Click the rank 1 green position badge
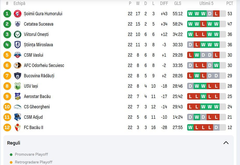240x165 pixels. [x=7, y=14]
